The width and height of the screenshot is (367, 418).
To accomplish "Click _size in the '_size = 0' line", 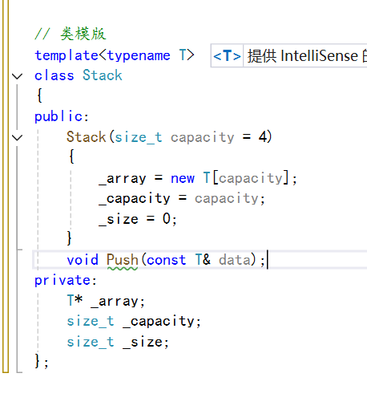I will 119,219.
